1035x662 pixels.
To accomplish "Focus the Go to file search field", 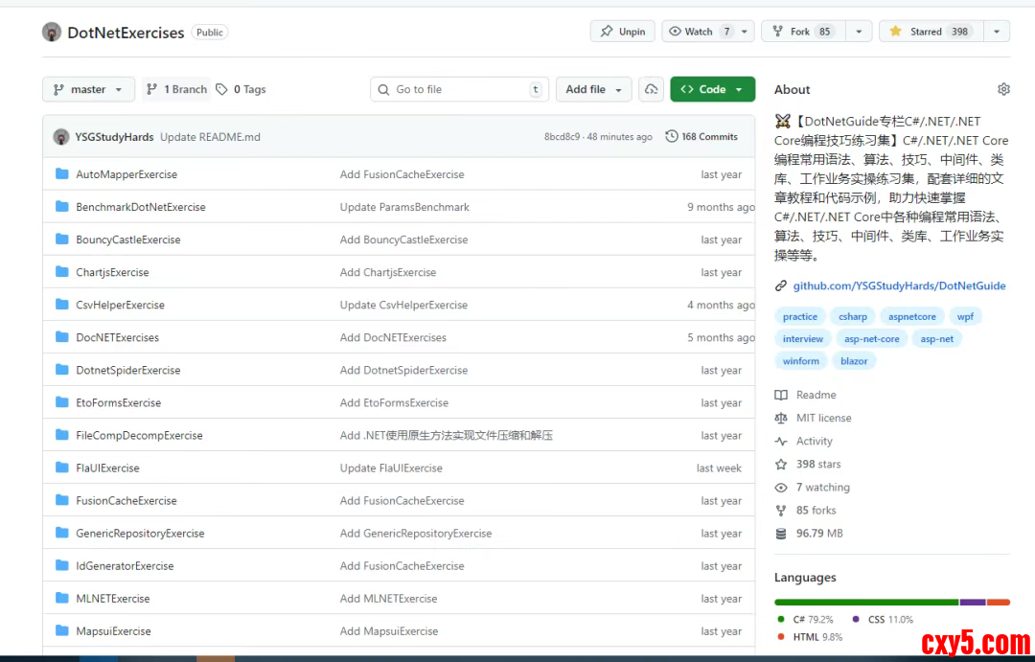I will click(460, 89).
